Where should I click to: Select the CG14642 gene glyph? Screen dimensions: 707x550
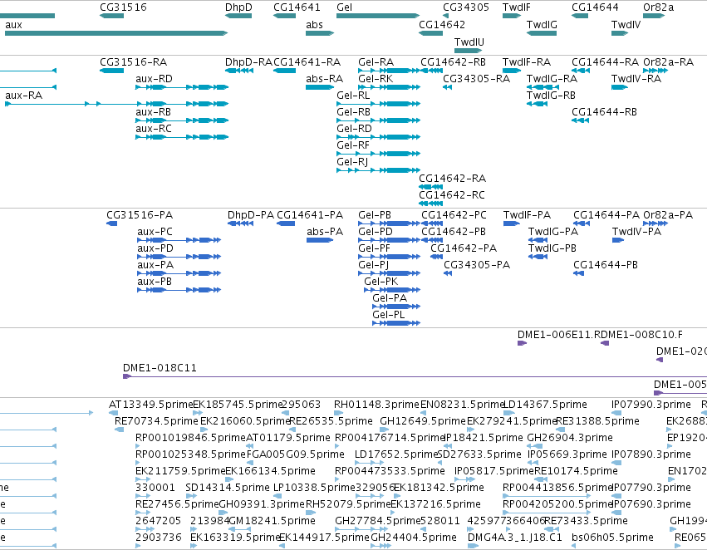[x=430, y=33]
